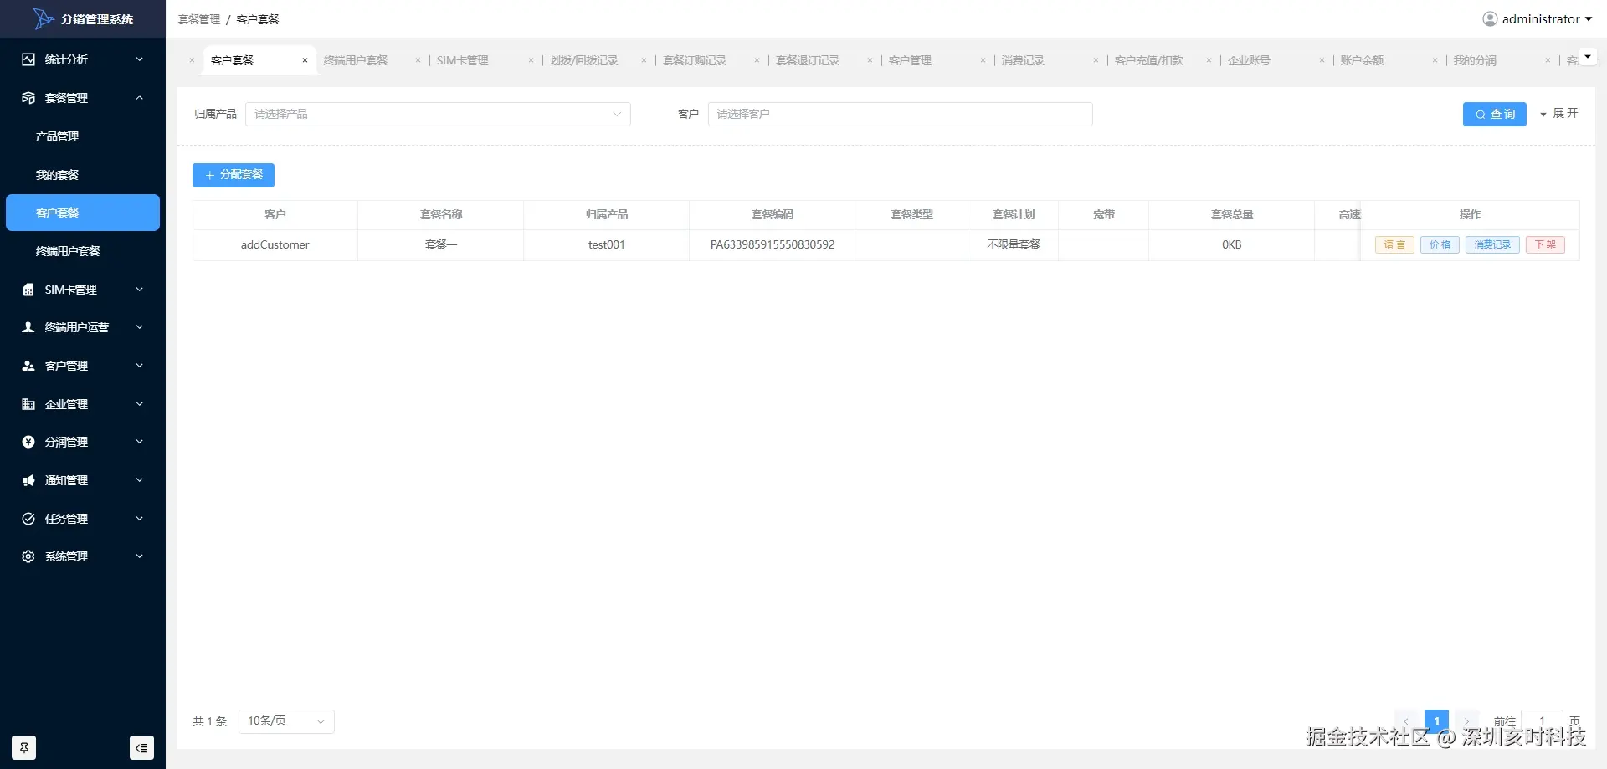Image resolution: width=1607 pixels, height=769 pixels.
Task: Close the 我的分润 tab
Action: click(1548, 60)
